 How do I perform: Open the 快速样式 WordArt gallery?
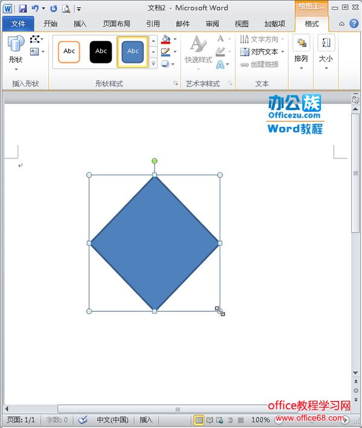click(198, 53)
